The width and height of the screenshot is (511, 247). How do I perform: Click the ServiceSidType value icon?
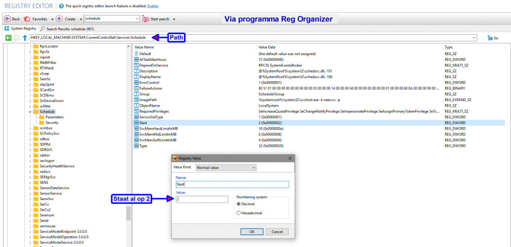point(136,117)
